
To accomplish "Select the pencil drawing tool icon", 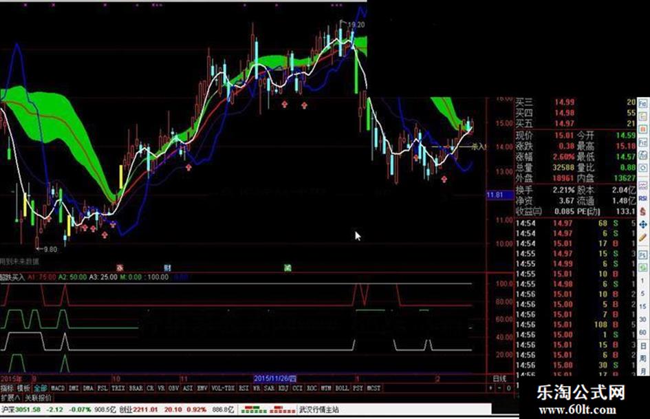I will (642, 237).
